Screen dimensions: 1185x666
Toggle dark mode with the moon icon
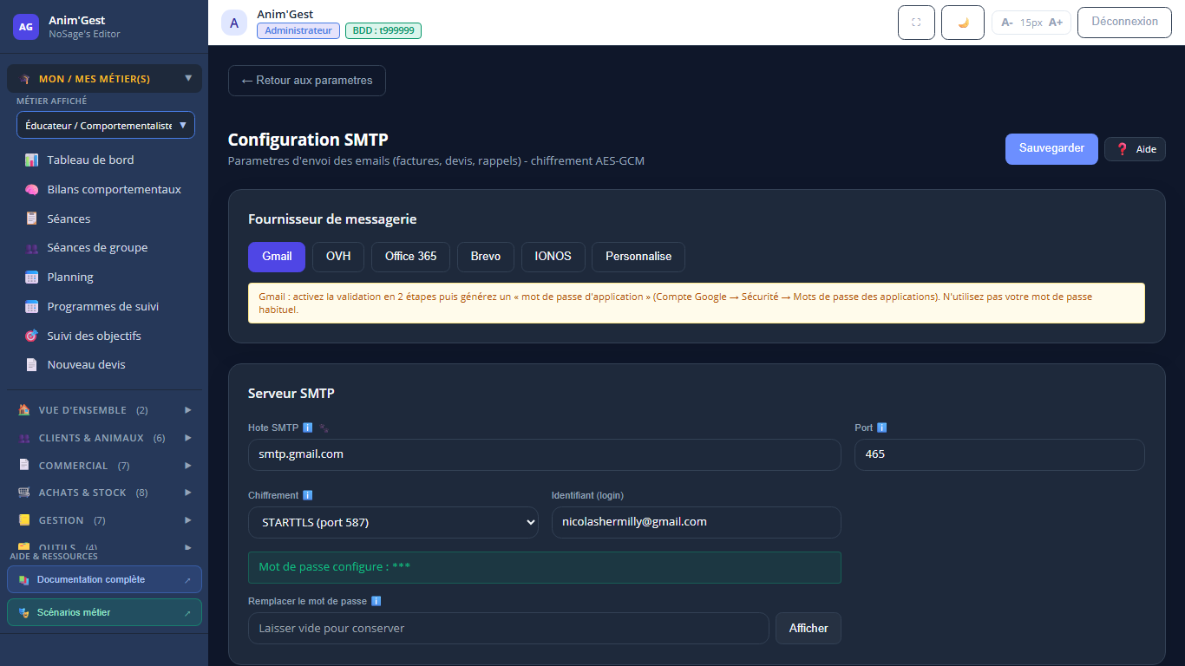[x=963, y=23]
